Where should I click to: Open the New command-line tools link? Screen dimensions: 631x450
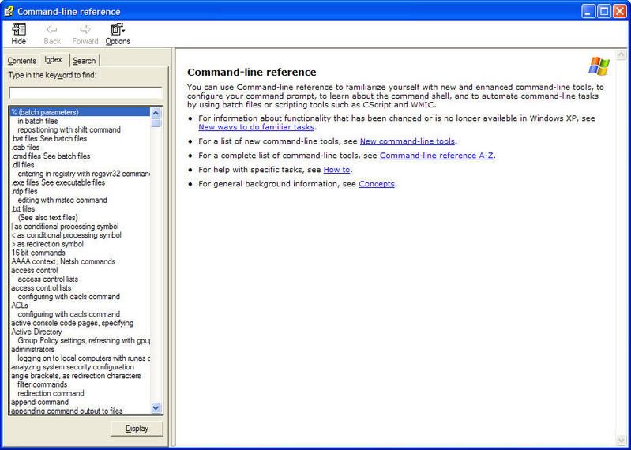407,141
